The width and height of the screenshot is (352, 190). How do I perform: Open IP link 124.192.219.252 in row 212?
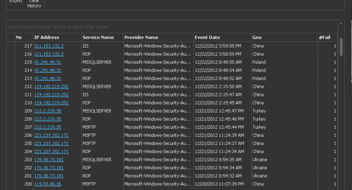pos(51,86)
